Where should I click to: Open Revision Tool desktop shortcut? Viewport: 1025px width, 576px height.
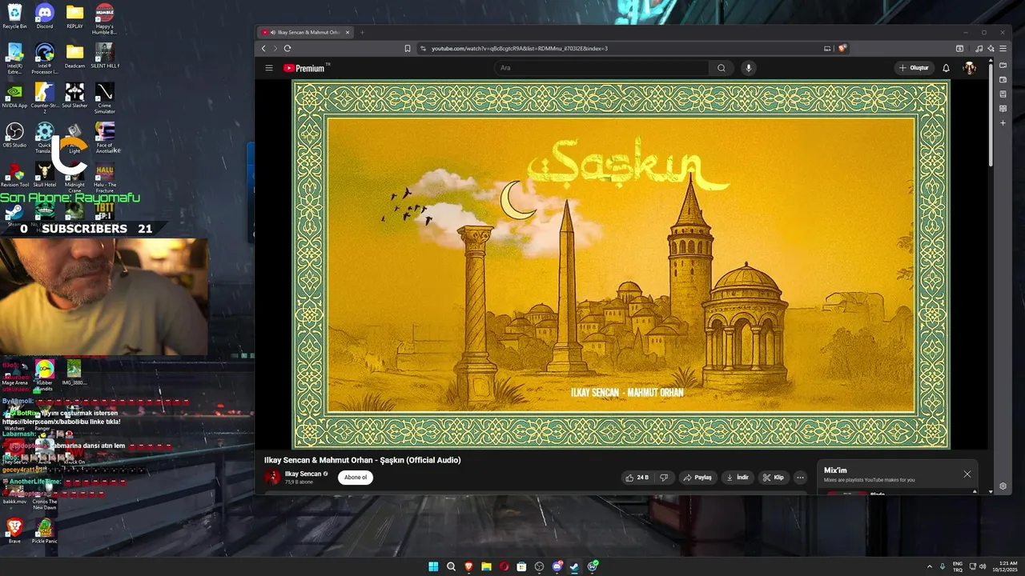pos(14,174)
